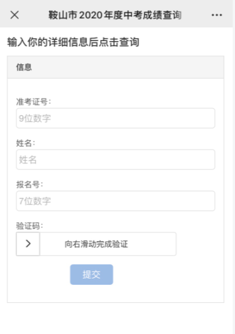Click the 报名号 label
Image resolution: width=235 pixels, height=334 pixels.
click(x=30, y=184)
